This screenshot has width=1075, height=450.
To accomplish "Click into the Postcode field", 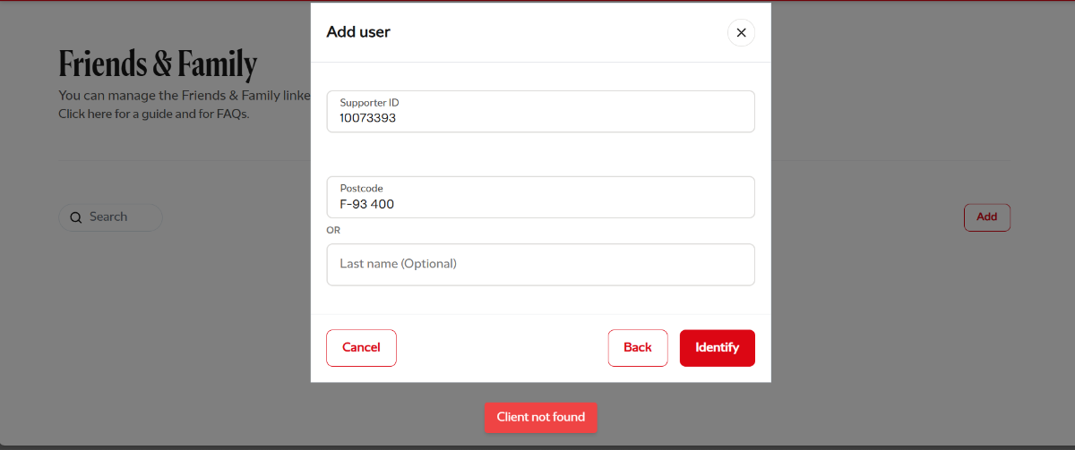I will pos(540,197).
